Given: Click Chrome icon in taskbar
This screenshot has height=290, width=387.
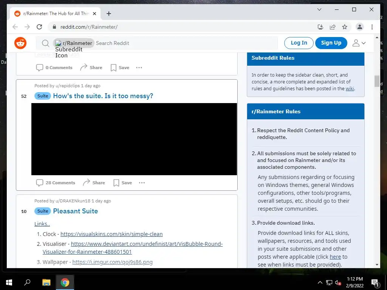Looking at the screenshot, I should (65, 282).
